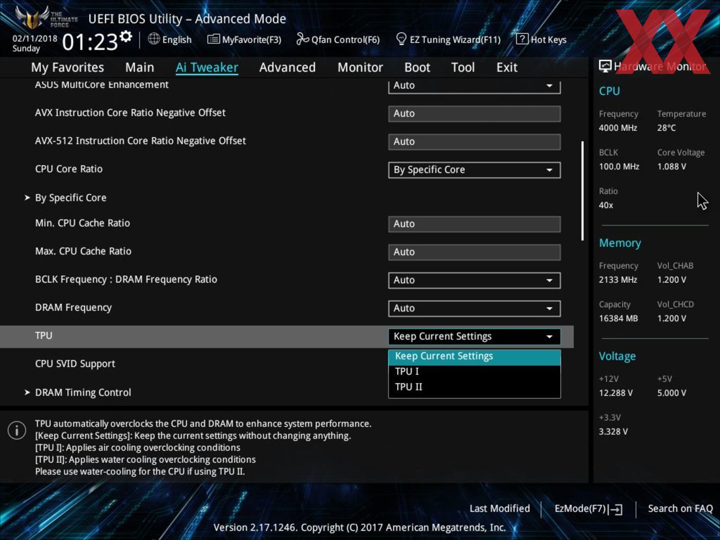Open MyFavorite(F3)

(244, 39)
